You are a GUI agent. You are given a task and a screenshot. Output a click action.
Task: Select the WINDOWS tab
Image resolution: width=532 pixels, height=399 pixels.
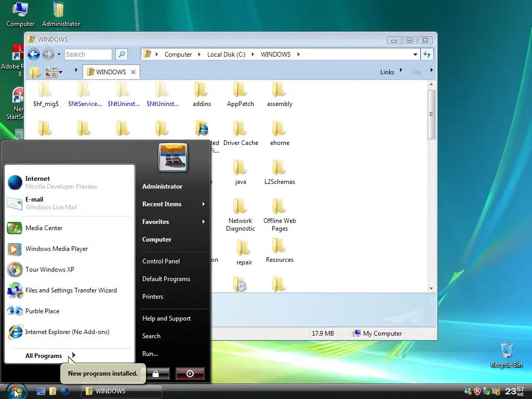[111, 72]
